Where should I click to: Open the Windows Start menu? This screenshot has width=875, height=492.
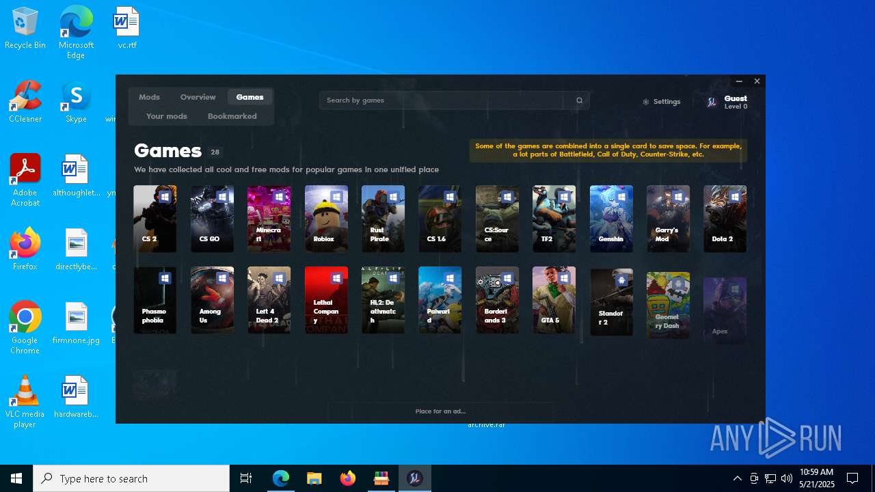[16, 478]
